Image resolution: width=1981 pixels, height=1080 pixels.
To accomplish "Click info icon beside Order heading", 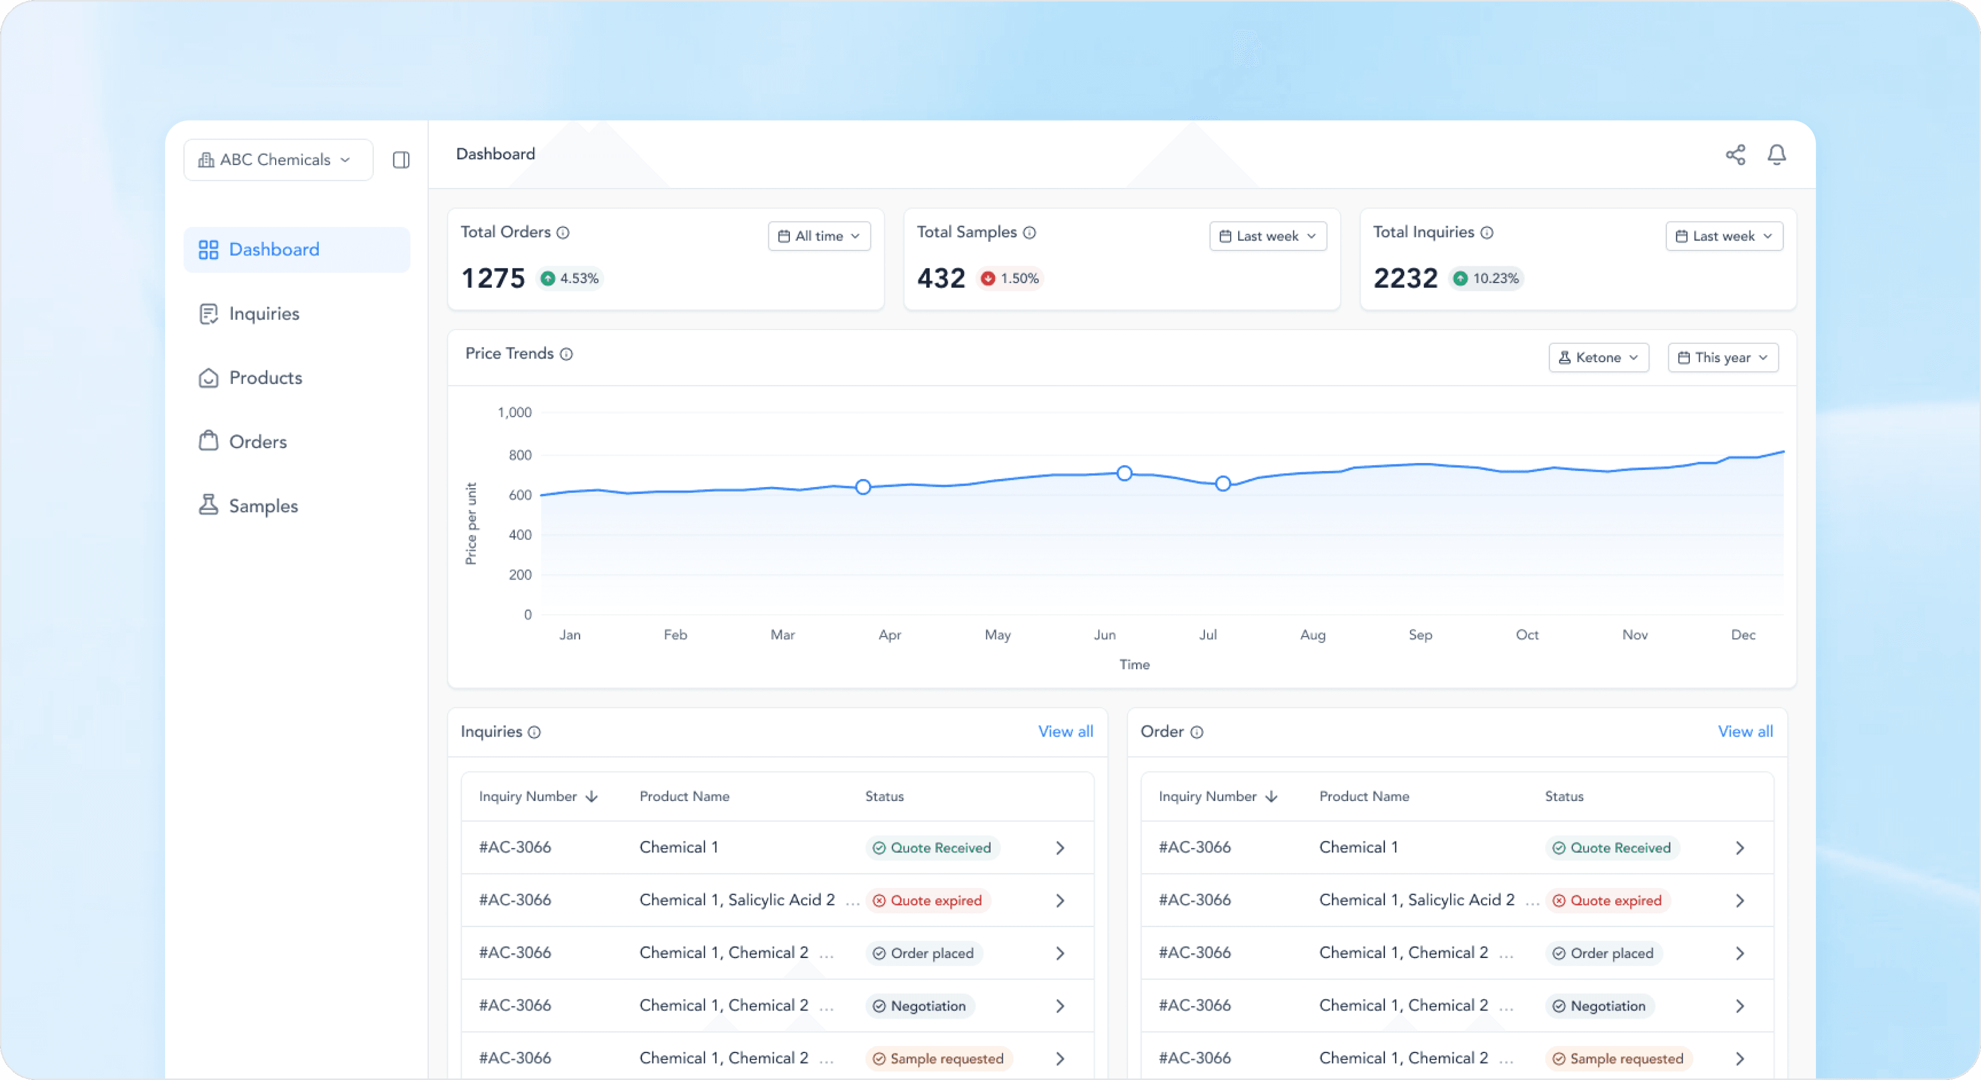I will point(1197,732).
